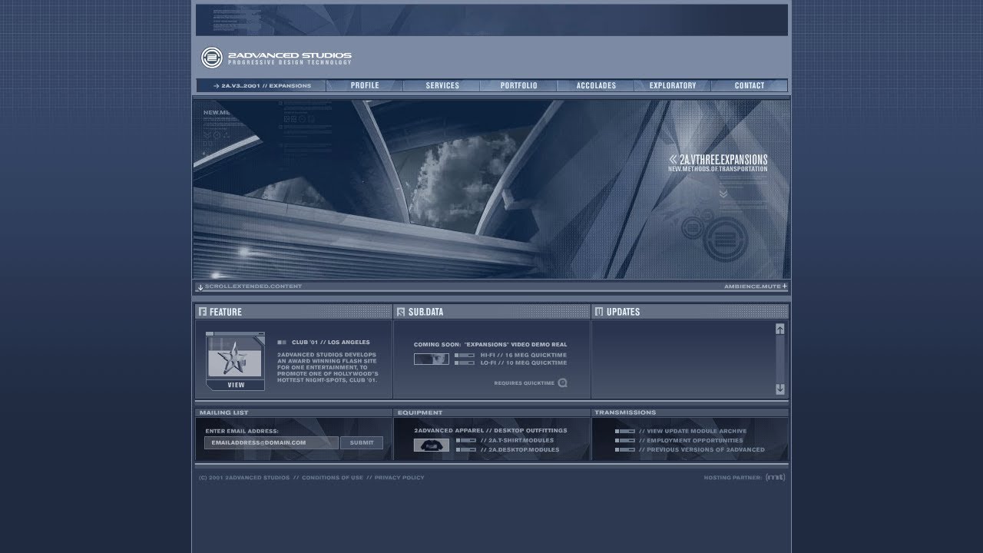Image resolution: width=983 pixels, height=553 pixels.
Task: Click the (C) 2001 2Advanced Studios text
Action: [244, 478]
